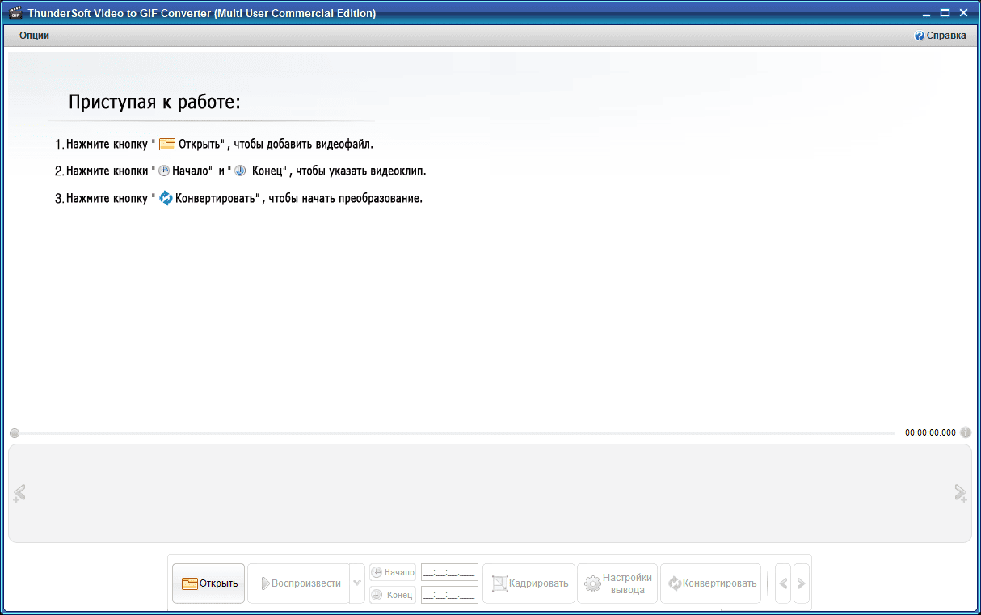Go to previous frame with left arrow

pos(783,583)
